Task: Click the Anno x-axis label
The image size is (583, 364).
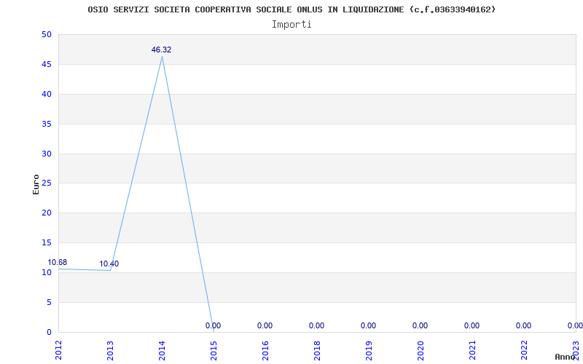Action: coord(565,357)
